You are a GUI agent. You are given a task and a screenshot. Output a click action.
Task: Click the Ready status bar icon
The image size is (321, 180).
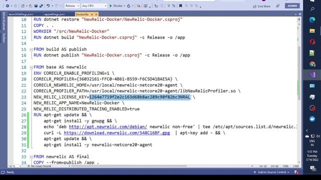(3, 172)
